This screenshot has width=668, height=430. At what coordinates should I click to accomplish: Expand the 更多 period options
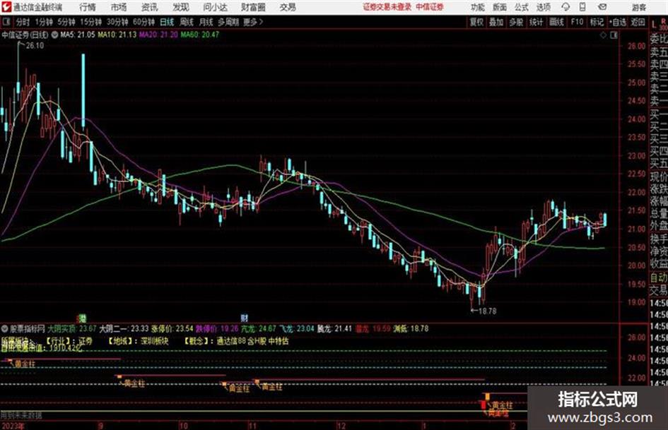coord(253,22)
